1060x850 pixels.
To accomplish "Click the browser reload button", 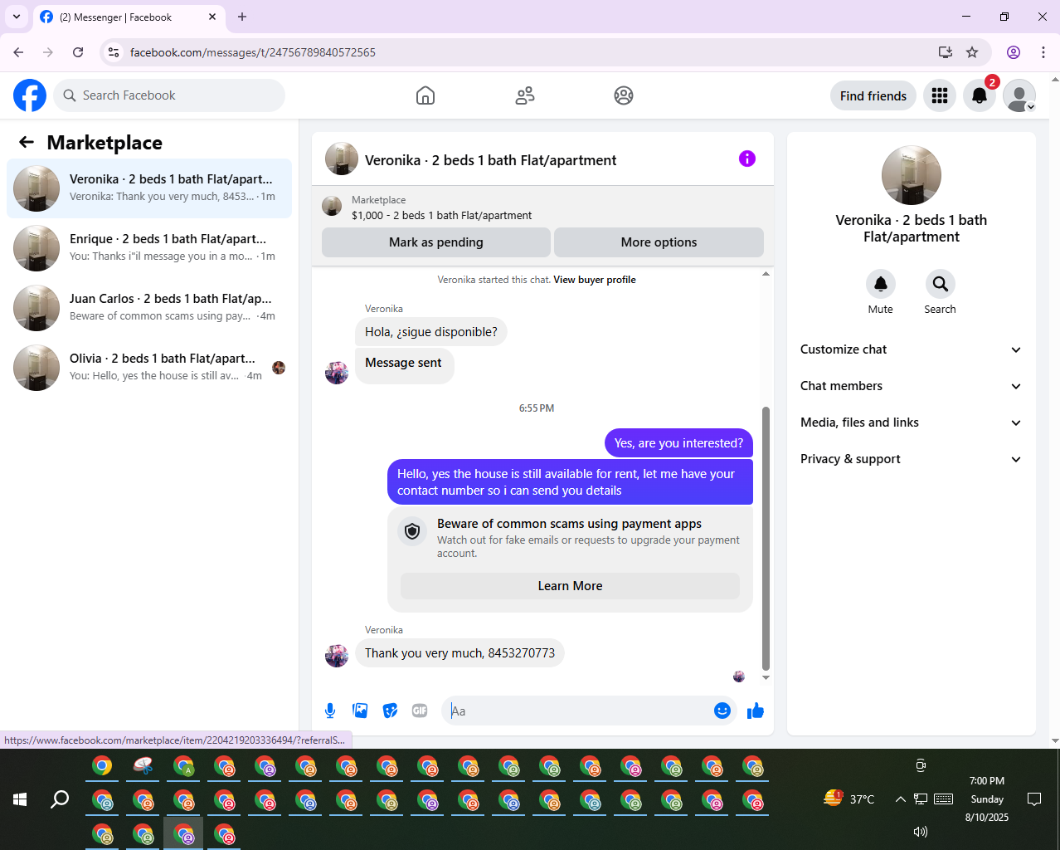I will pyautogui.click(x=78, y=52).
